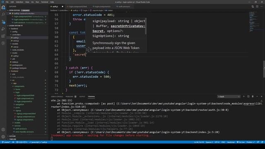
Task: Click the 'Spaces: 2' indentation indicator
Action: tap(209, 142)
